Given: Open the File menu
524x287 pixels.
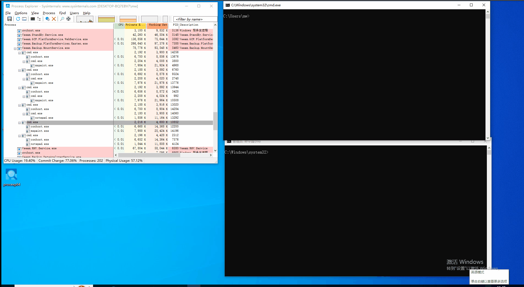Looking at the screenshot, I should coord(8,13).
